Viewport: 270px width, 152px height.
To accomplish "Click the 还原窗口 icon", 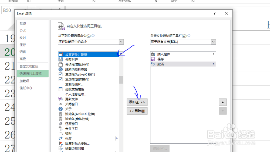I will tap(60, 124).
